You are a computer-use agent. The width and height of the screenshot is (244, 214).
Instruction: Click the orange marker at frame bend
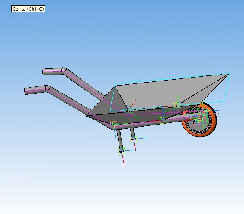[x=113, y=125]
